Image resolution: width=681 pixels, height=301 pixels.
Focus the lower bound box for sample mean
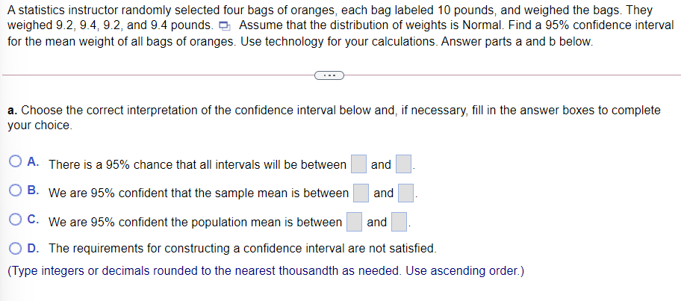(361, 193)
